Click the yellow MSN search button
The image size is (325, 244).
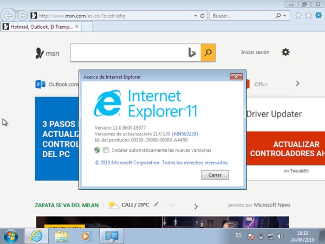tap(208, 53)
